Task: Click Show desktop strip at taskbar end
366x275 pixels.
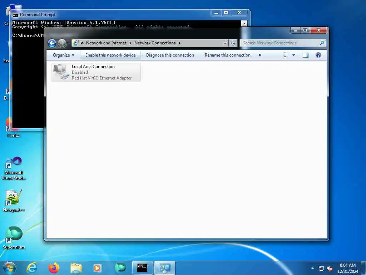Action: pyautogui.click(x=363, y=268)
